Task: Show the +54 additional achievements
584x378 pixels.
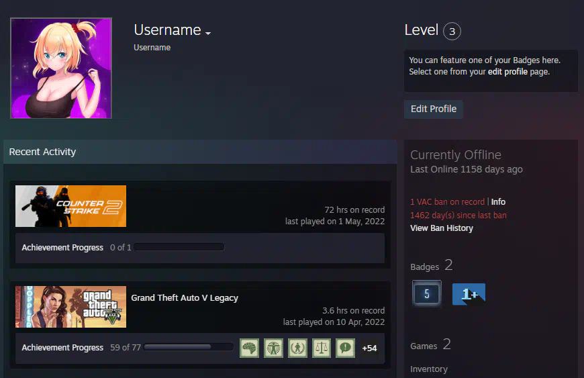Action: point(369,348)
